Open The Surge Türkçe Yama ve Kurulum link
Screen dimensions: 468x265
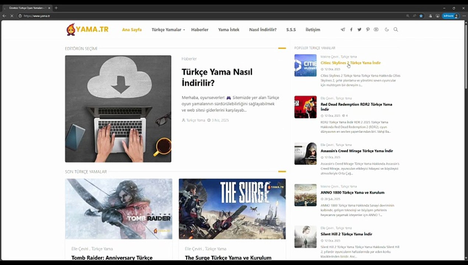pos(228,258)
